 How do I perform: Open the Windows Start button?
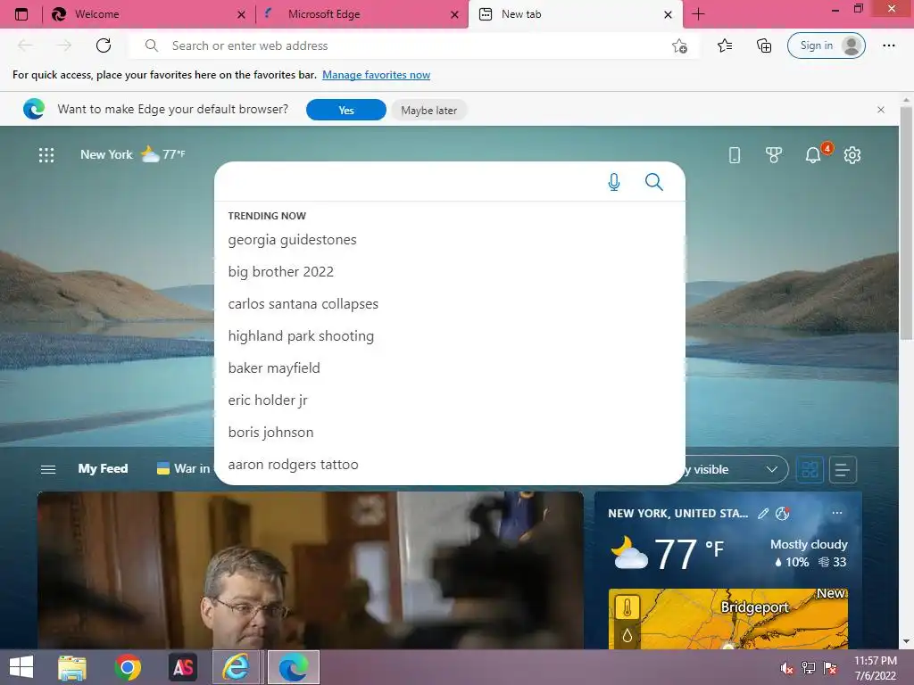[x=21, y=667]
